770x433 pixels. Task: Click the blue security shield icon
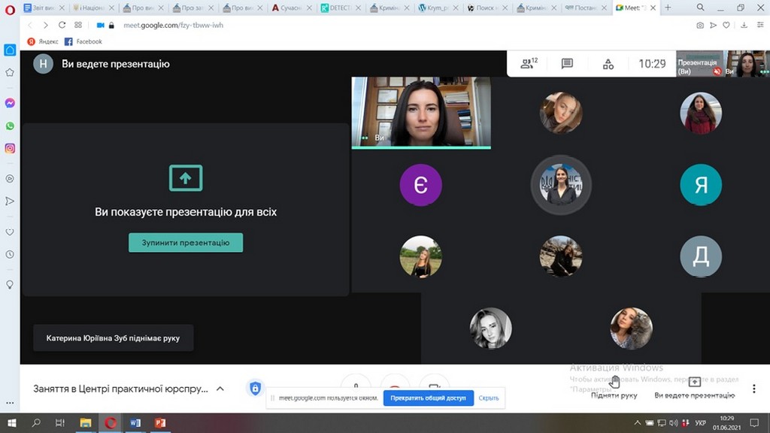(255, 389)
